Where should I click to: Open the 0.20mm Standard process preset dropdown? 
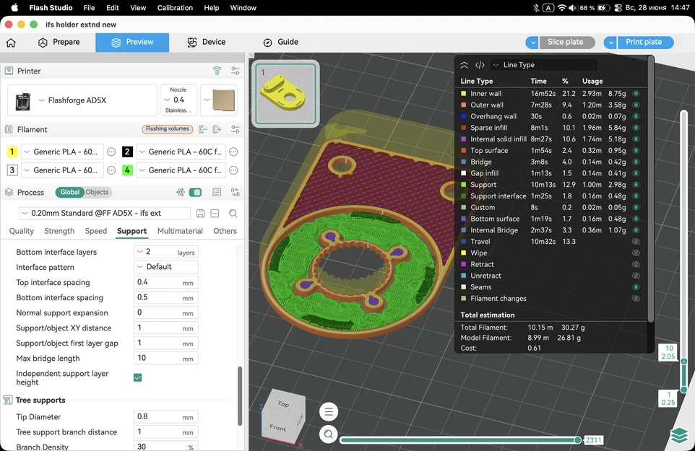point(105,214)
